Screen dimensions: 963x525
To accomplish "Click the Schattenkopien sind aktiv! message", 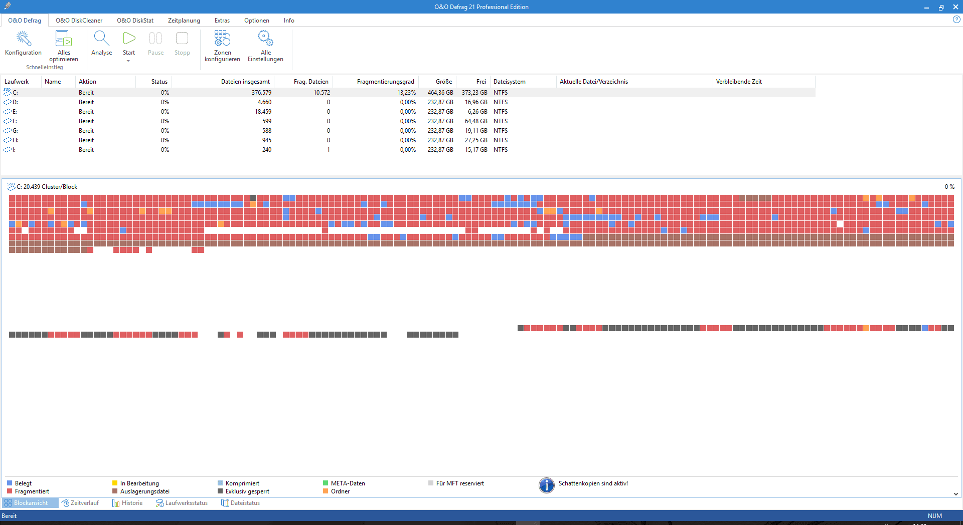I will click(x=593, y=483).
